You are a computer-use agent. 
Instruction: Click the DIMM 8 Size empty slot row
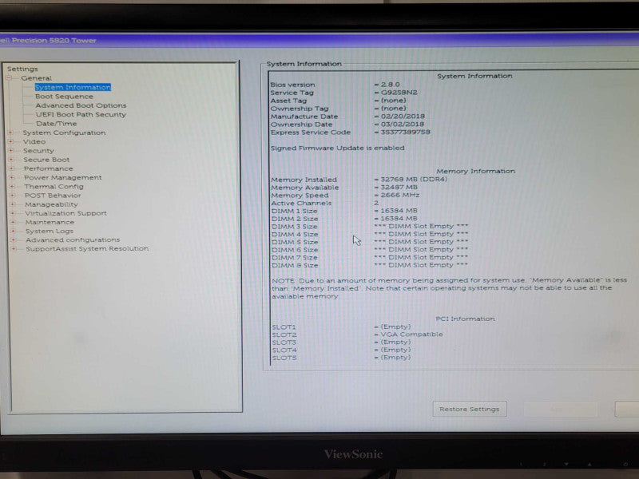pyautogui.click(x=370, y=265)
